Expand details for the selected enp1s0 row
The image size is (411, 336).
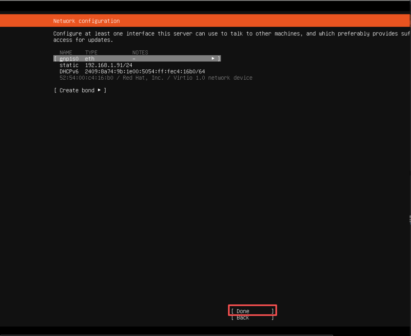(213, 58)
